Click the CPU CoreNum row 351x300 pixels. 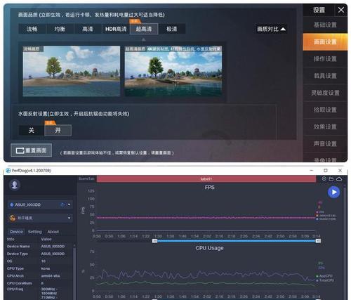pos(39,283)
